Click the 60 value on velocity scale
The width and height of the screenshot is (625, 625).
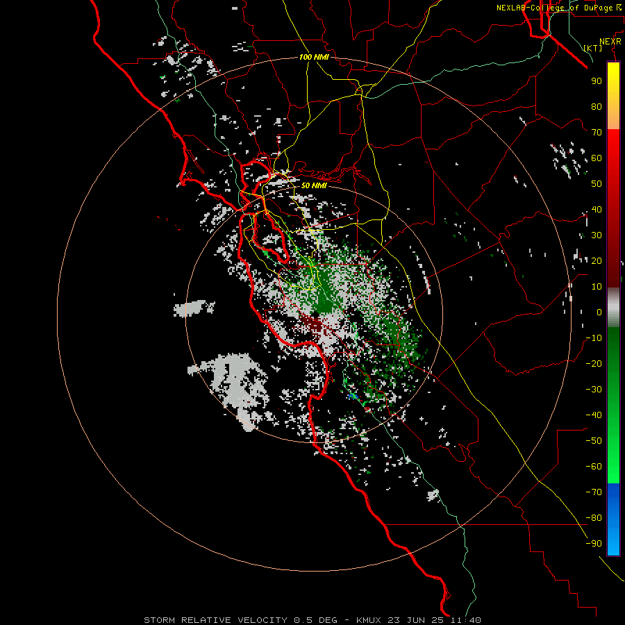597,158
